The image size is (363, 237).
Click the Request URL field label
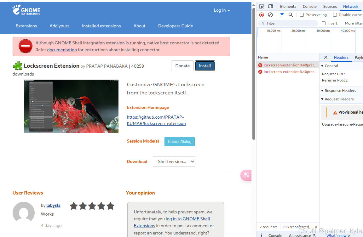click(x=333, y=74)
